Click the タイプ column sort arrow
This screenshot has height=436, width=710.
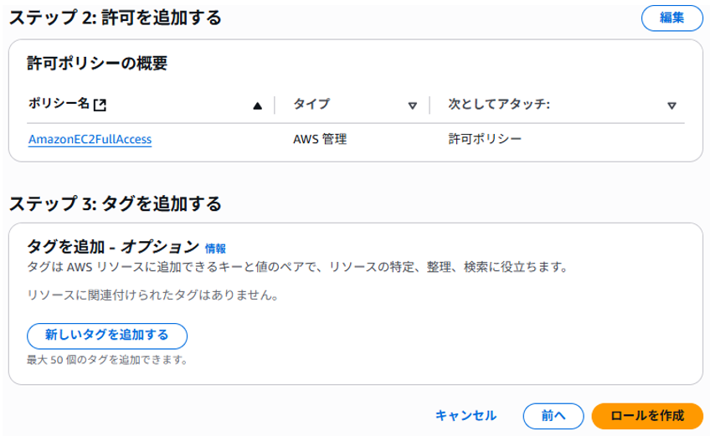click(412, 105)
